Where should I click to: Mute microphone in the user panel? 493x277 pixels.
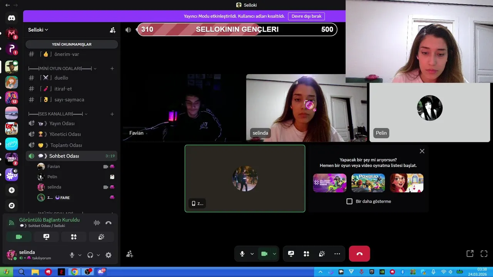(x=72, y=255)
